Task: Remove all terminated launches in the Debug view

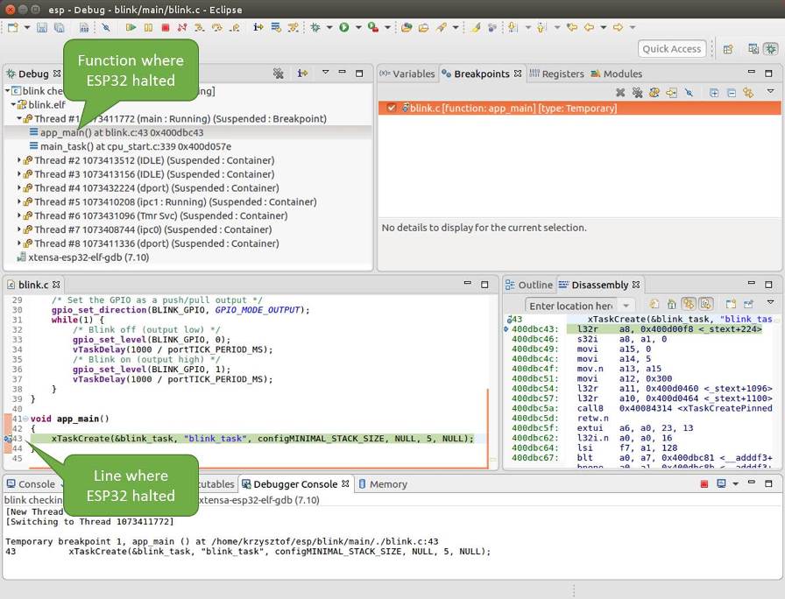Action: [279, 74]
